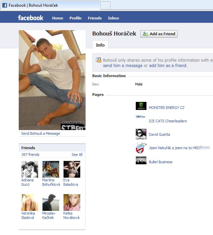Click See All friends link
Viewport: 213px width, 235px height.
pos(77,155)
